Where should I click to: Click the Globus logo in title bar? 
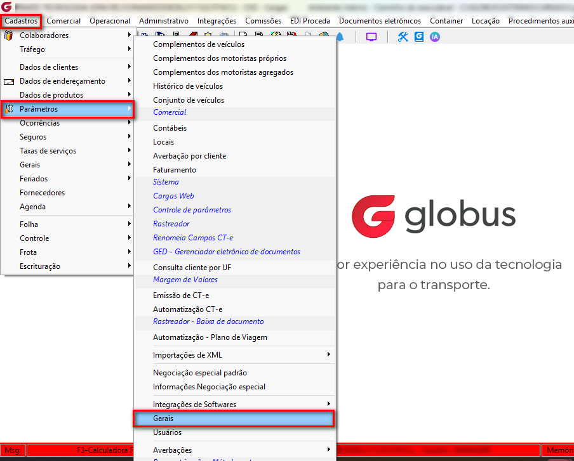pyautogui.click(x=6, y=6)
